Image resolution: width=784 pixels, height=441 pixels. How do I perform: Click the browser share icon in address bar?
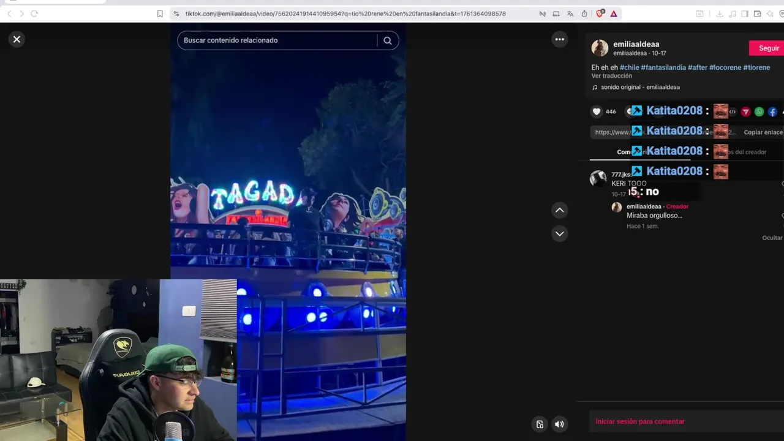(584, 13)
